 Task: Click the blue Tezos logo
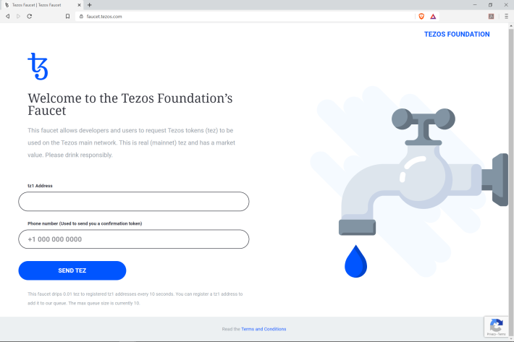pyautogui.click(x=38, y=67)
